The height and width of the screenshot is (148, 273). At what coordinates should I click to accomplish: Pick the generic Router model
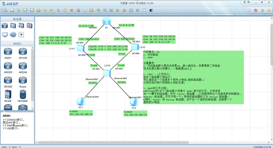[x=23, y=82]
